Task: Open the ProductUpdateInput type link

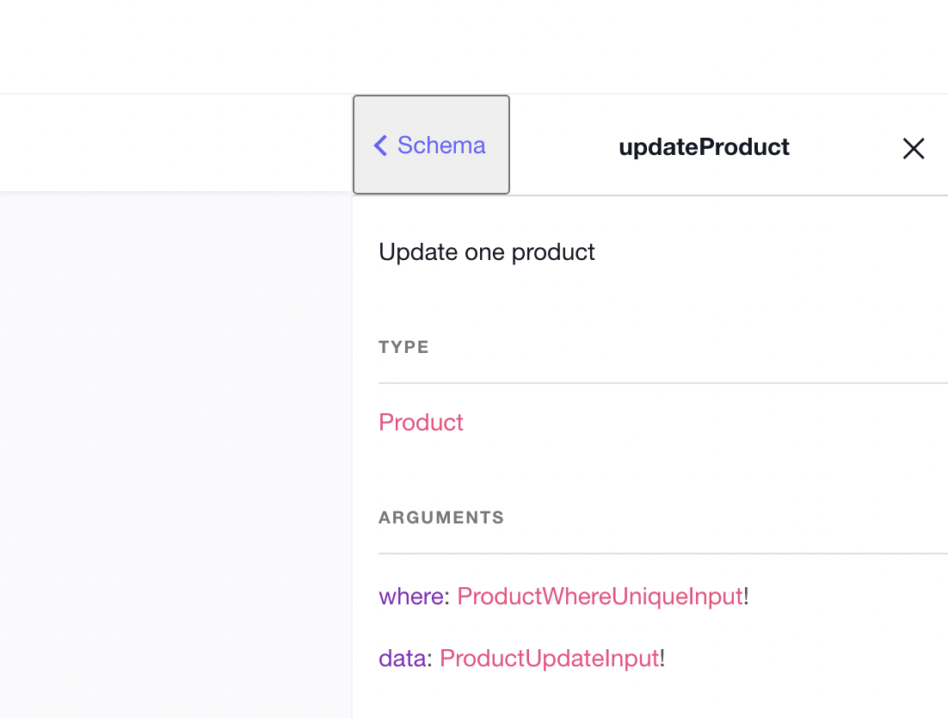Action: [x=549, y=659]
